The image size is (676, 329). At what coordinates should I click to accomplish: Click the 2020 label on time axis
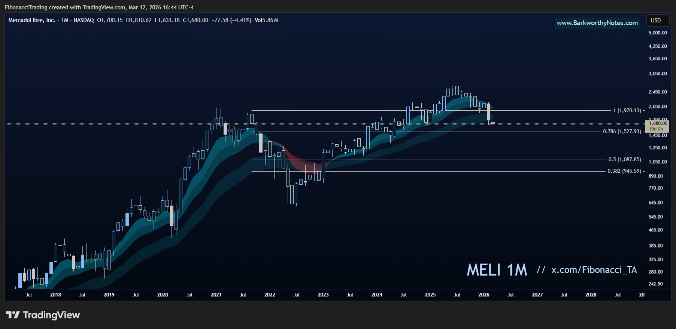[163, 295]
